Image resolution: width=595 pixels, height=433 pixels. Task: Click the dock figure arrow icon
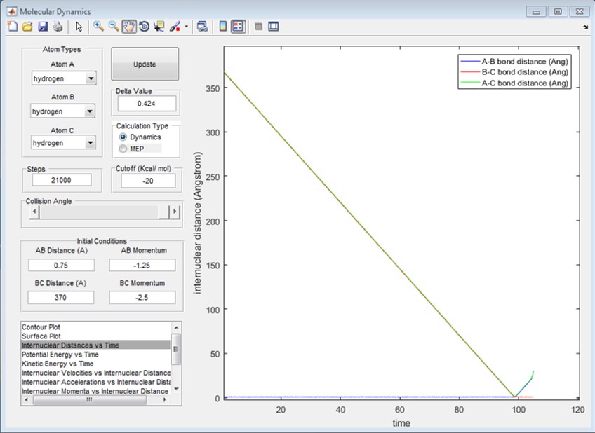pyautogui.click(x=585, y=27)
